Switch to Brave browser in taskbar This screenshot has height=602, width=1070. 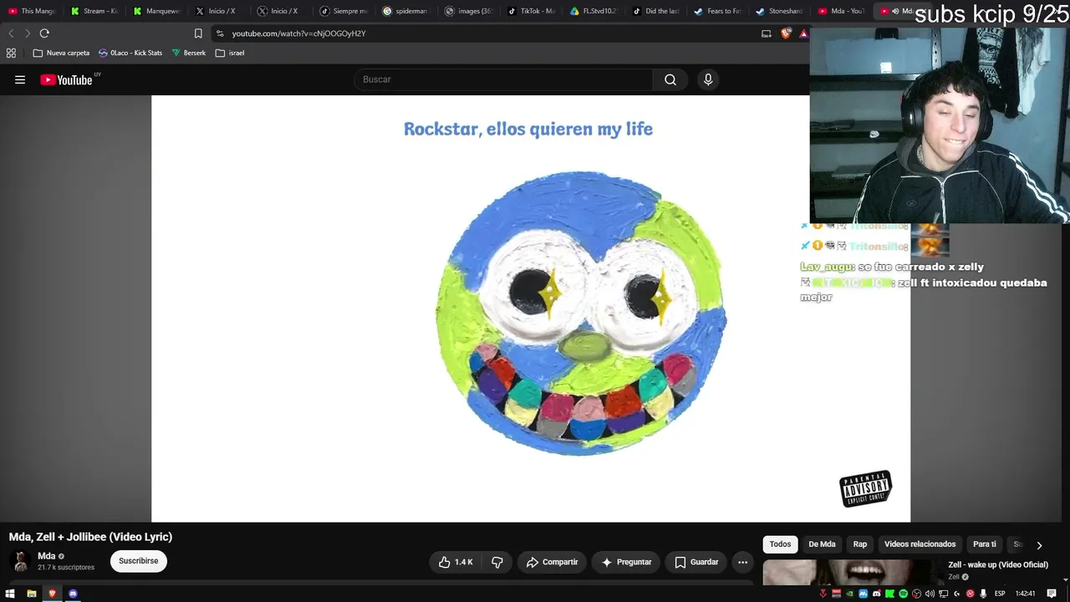[x=52, y=594]
